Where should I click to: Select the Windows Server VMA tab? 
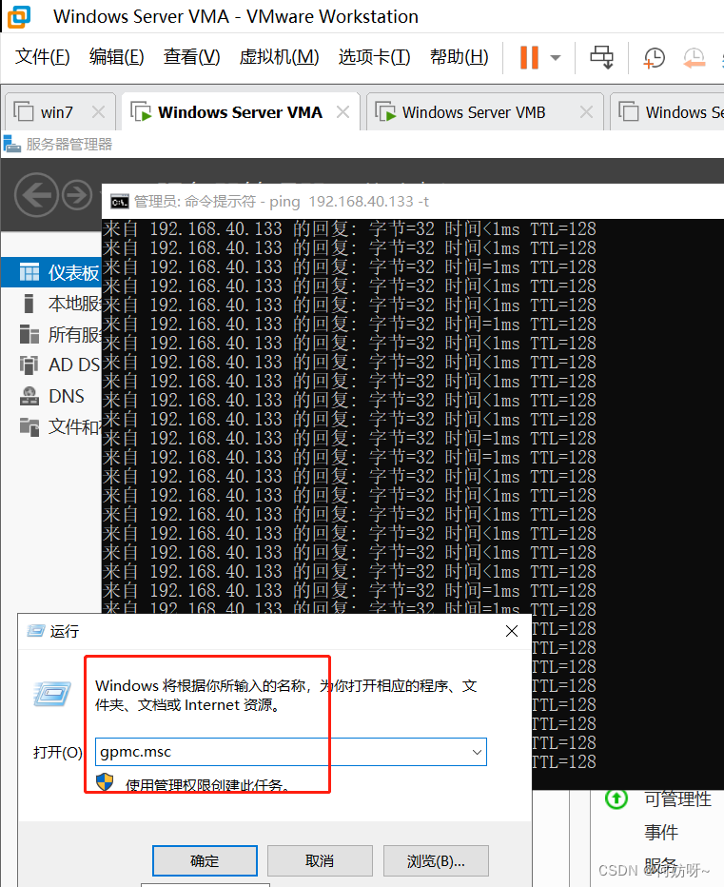(240, 112)
